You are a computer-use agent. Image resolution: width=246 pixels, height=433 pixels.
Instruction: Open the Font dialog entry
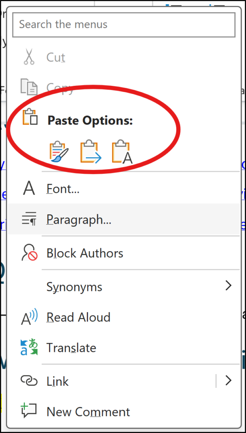(x=63, y=189)
